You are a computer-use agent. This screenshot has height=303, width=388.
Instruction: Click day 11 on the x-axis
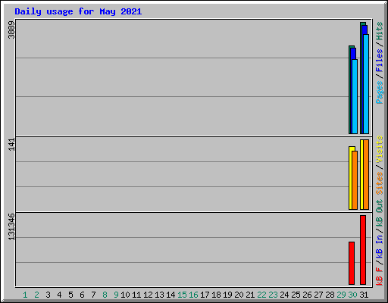click(x=136, y=295)
